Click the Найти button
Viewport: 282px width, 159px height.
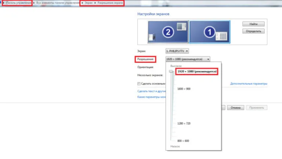coord(253,24)
